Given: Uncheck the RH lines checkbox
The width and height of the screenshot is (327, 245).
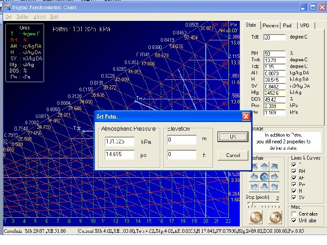Looking at the screenshot, I should [x=294, y=171].
